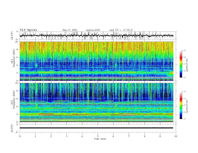Image resolution: width=198 pixels, height=153 pixels.
Task: Click the ch.3 flat voltage trace
Action: tap(96, 128)
